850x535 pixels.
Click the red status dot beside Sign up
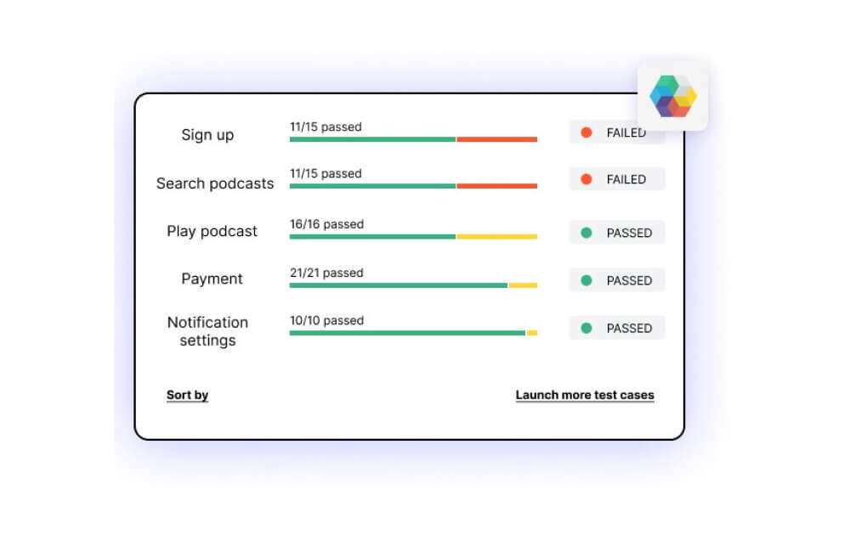point(586,132)
